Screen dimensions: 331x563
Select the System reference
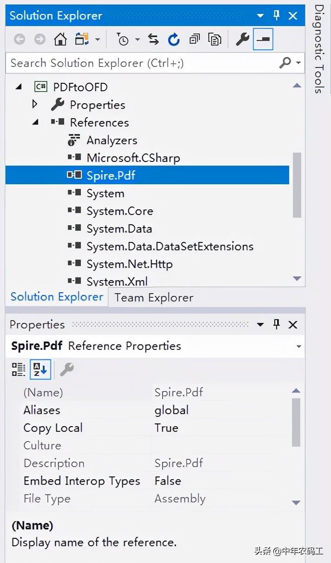click(105, 193)
